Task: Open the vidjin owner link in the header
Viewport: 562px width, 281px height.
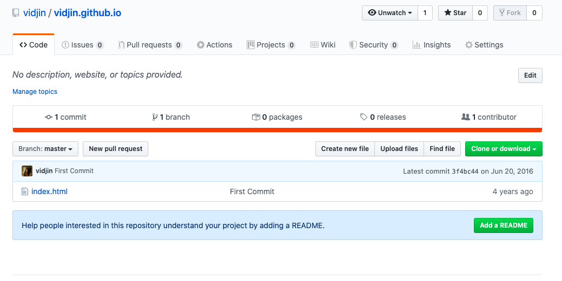Action: (x=35, y=13)
